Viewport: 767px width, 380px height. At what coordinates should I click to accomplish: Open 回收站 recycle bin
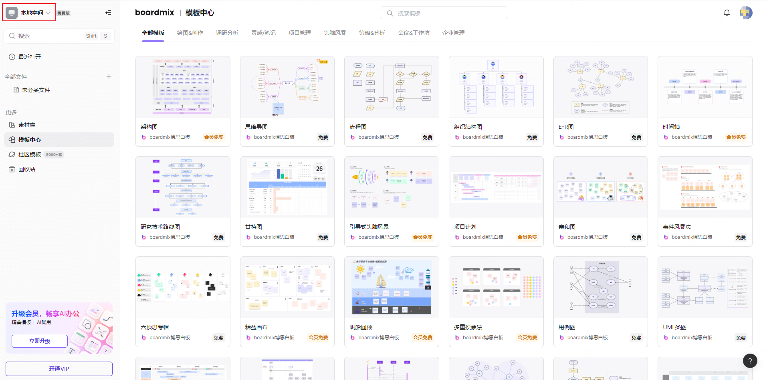pos(27,169)
